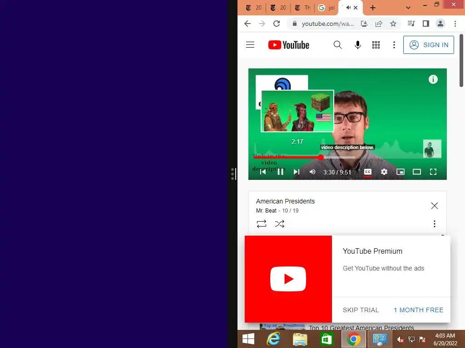Click the YouTube Premium red logo image
The height and width of the screenshot is (348, 465).
[288, 279]
